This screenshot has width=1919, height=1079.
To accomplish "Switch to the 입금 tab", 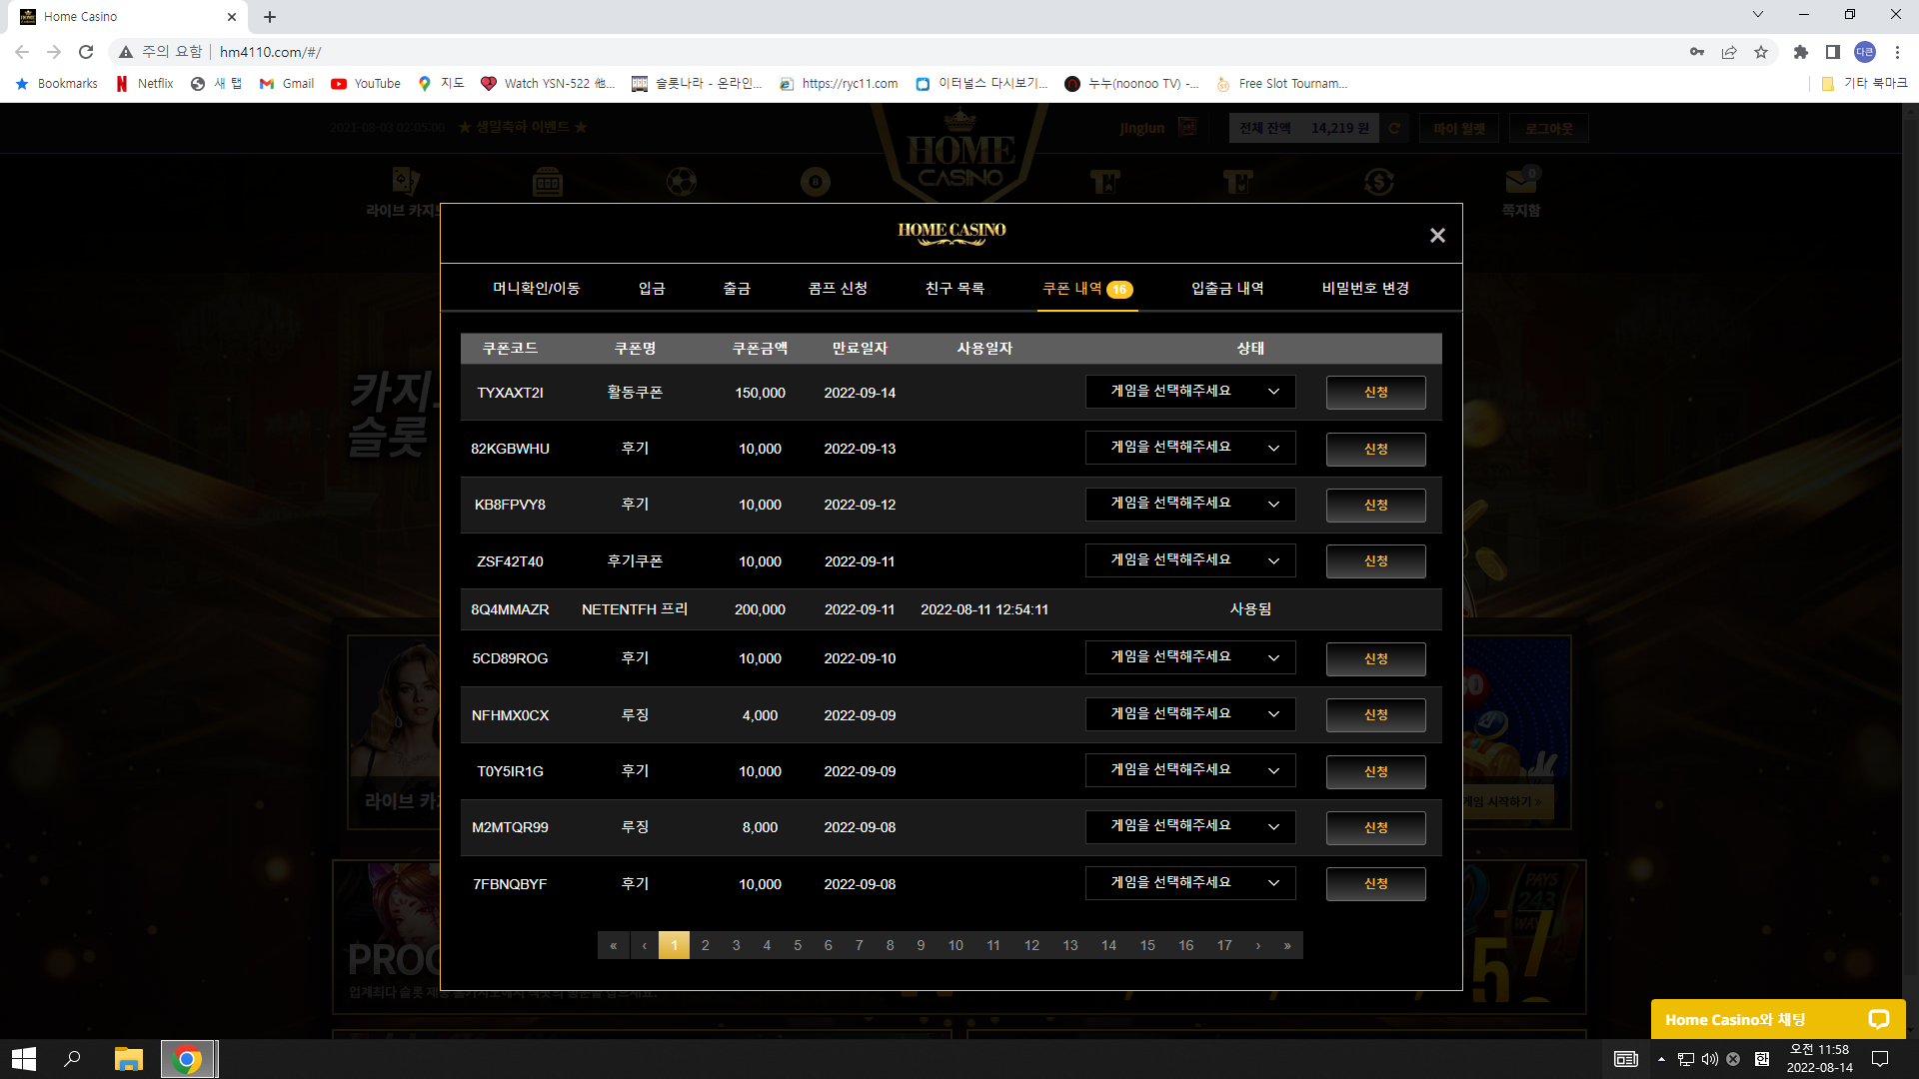I will point(652,289).
